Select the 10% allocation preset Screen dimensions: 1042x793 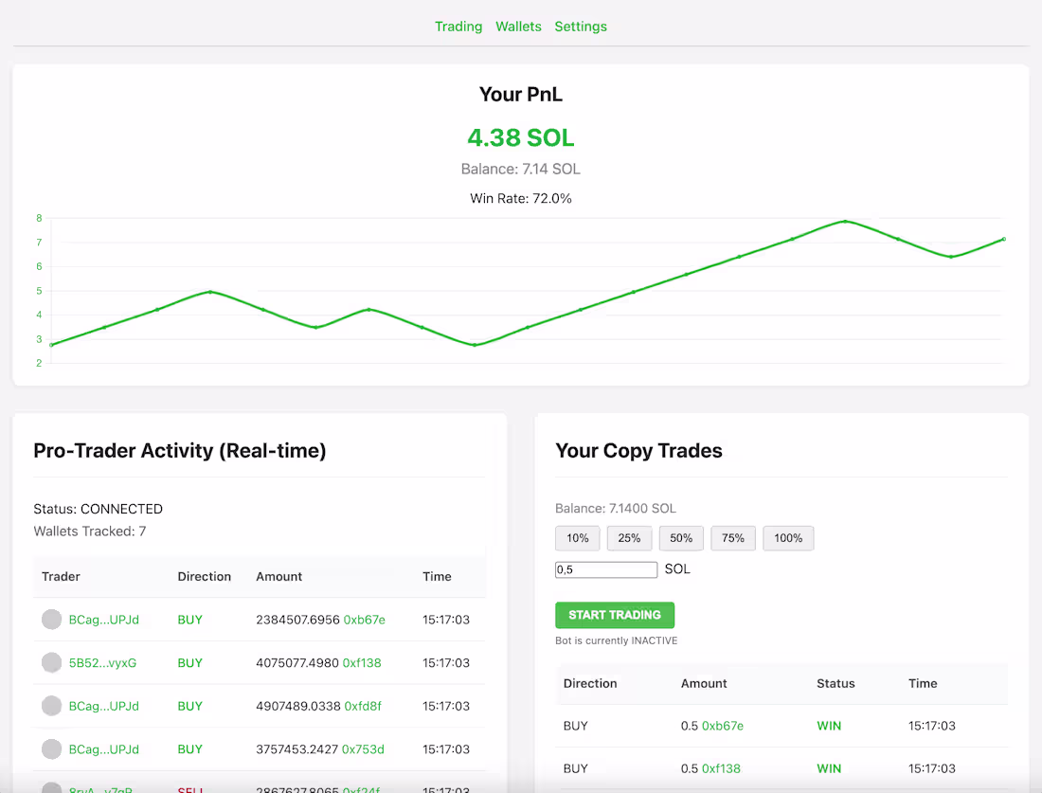577,537
